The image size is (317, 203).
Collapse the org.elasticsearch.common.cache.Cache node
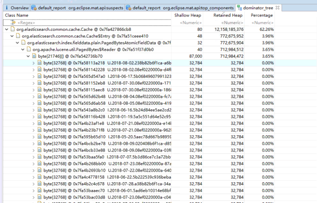point(7,30)
